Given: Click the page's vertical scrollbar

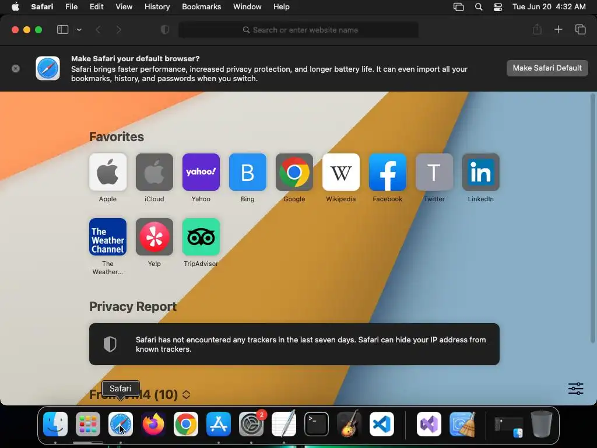Looking at the screenshot, I should point(592,218).
